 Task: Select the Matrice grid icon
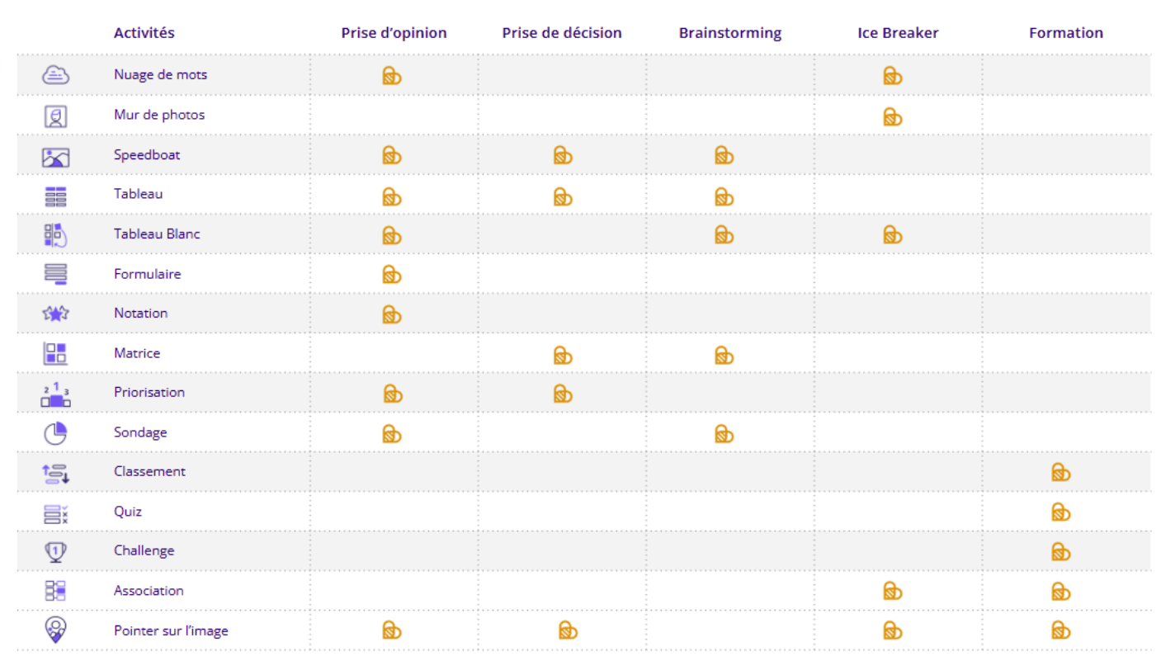pos(55,353)
